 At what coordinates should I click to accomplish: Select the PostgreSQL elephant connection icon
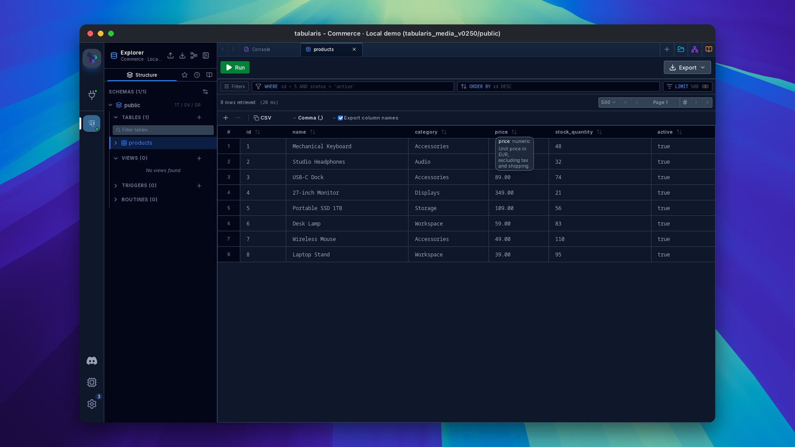(92, 123)
